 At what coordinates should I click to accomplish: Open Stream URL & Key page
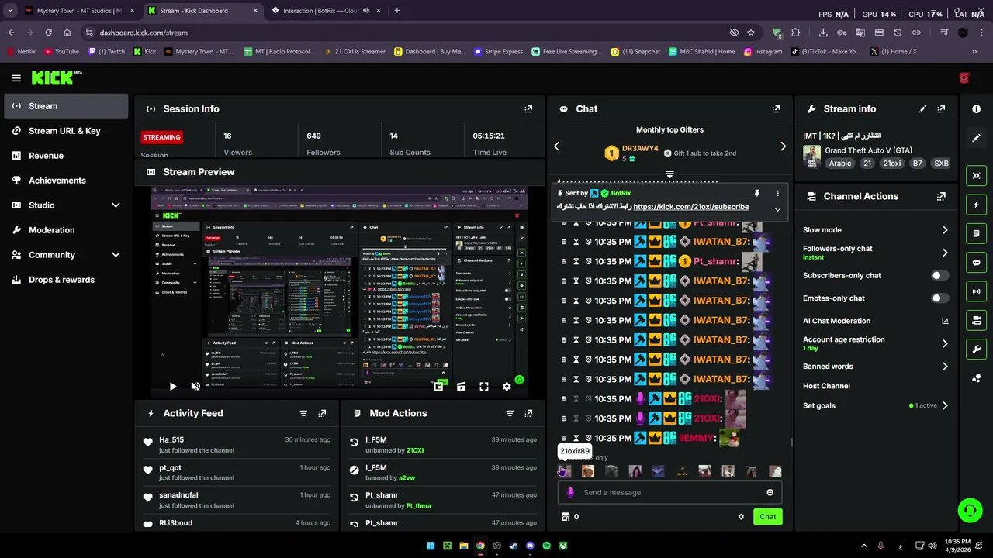click(66, 131)
